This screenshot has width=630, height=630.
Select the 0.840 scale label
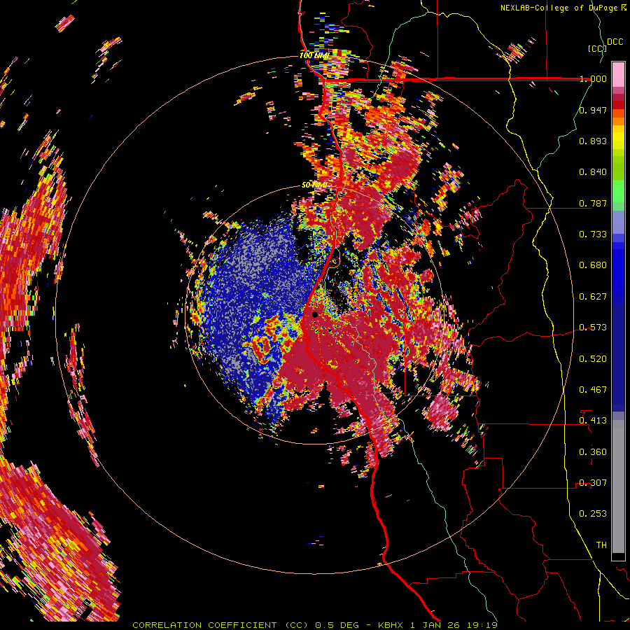click(x=593, y=172)
